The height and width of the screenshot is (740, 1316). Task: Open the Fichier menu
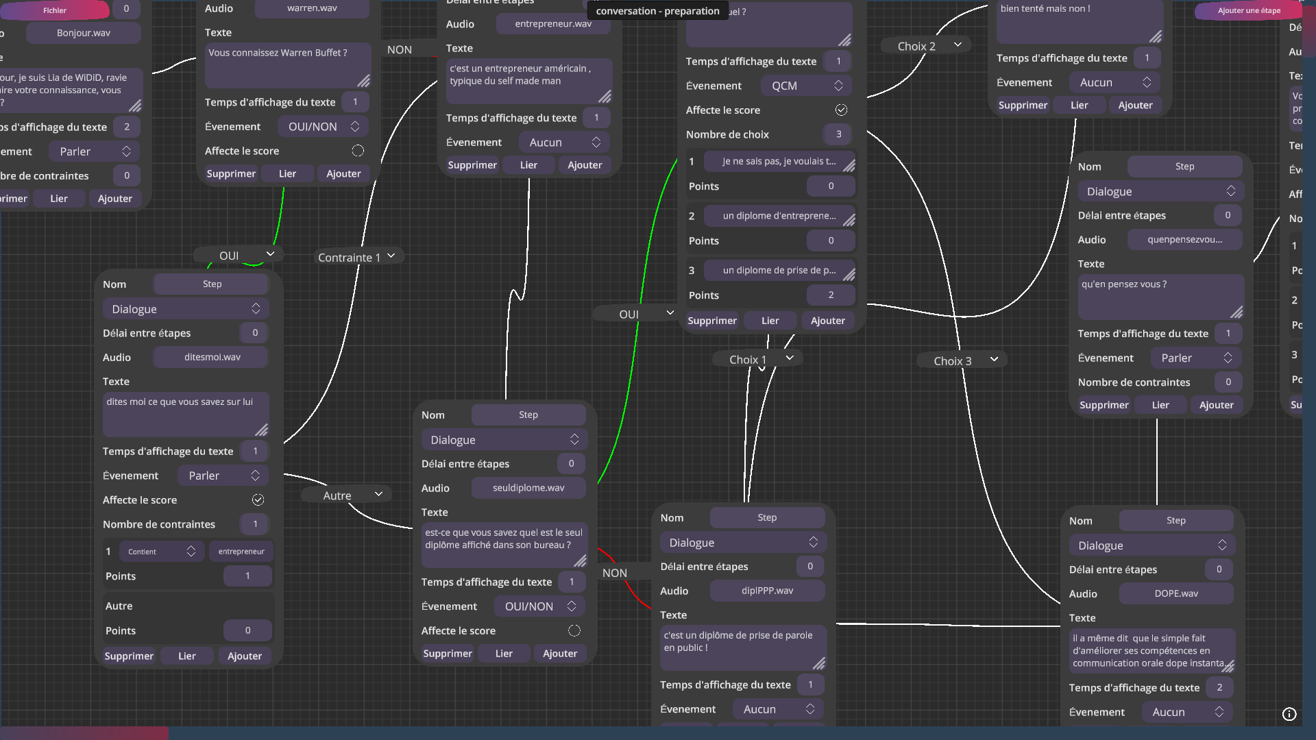[x=55, y=10]
